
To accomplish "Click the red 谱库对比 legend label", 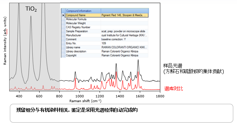I will 174,88.
